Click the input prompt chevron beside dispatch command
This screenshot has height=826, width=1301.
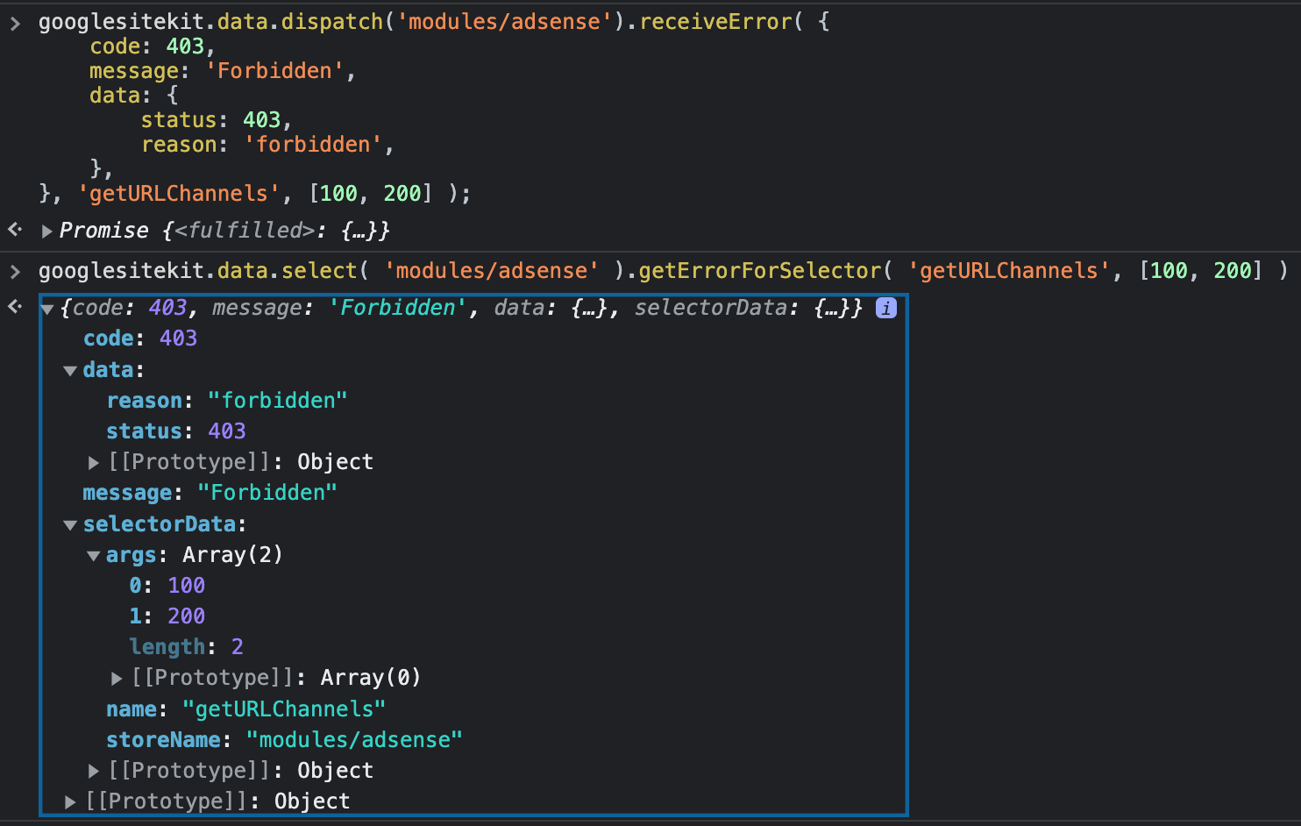(15, 23)
